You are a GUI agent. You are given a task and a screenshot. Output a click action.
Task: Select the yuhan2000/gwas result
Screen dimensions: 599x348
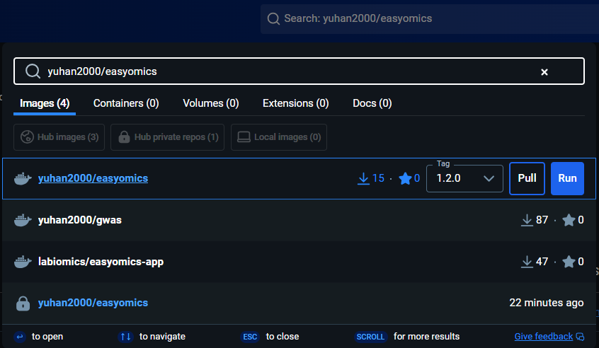click(x=299, y=220)
